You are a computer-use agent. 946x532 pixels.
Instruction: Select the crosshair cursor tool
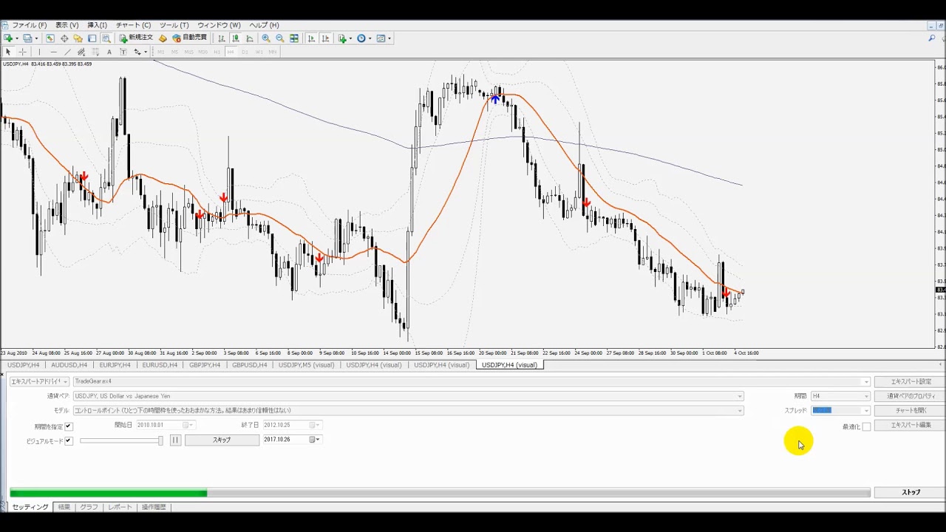point(22,52)
